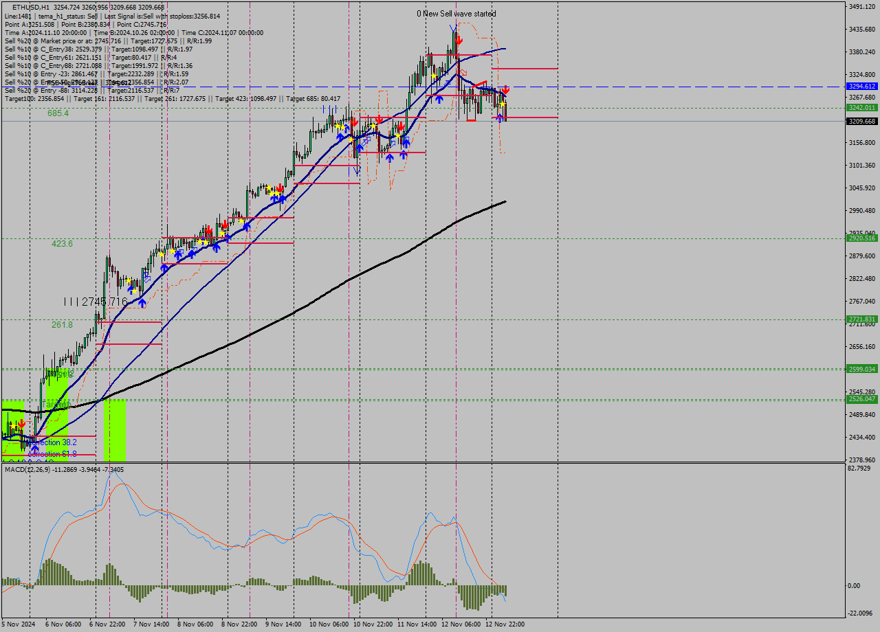Screen dimensions: 880x632
Task: Click the 3491.120 price scale value
Action: [x=862, y=6]
